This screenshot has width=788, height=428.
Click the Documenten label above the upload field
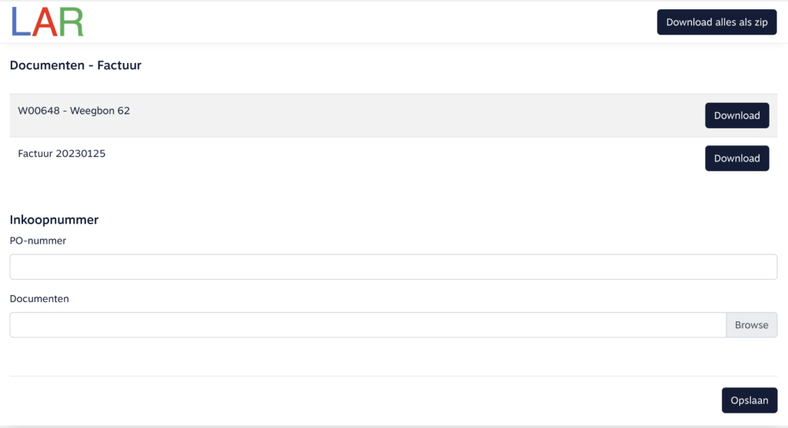tap(39, 298)
